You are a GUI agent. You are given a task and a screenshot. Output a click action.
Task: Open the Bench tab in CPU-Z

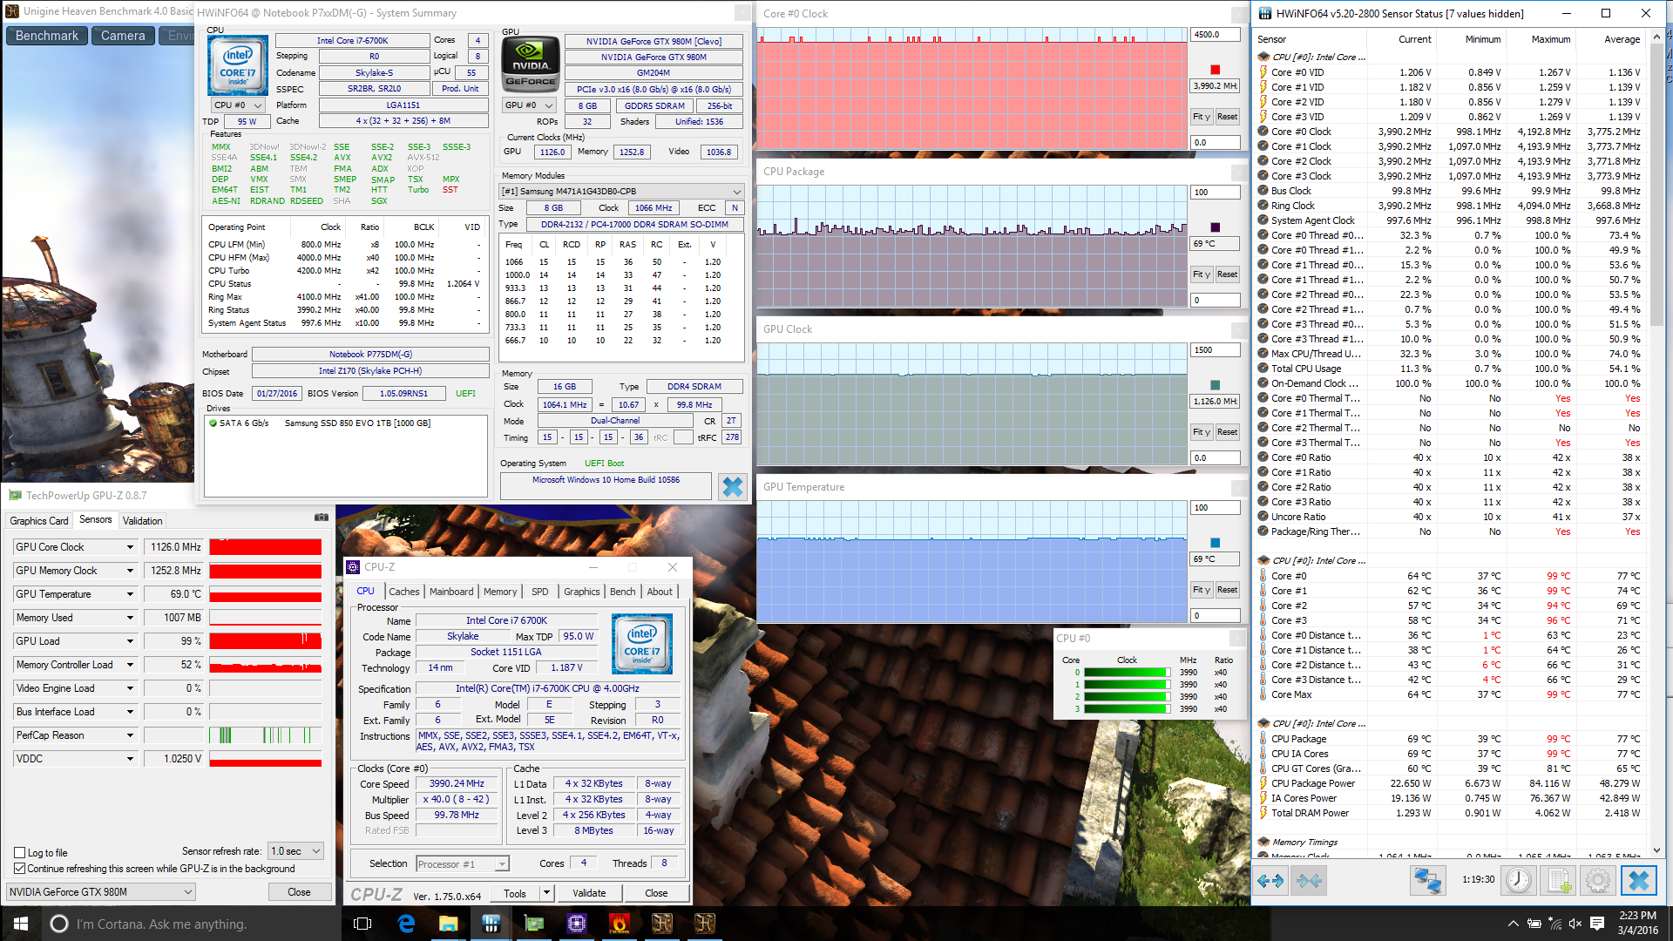click(x=622, y=592)
